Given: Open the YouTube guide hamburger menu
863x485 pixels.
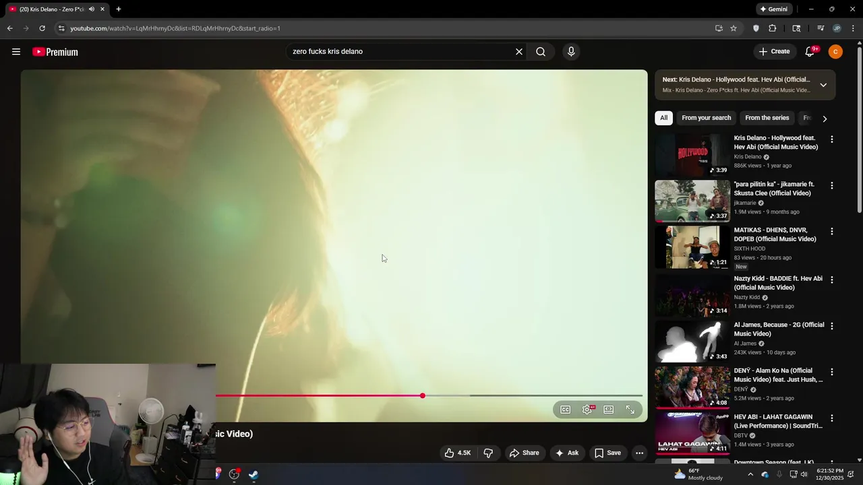Looking at the screenshot, I should (16, 52).
